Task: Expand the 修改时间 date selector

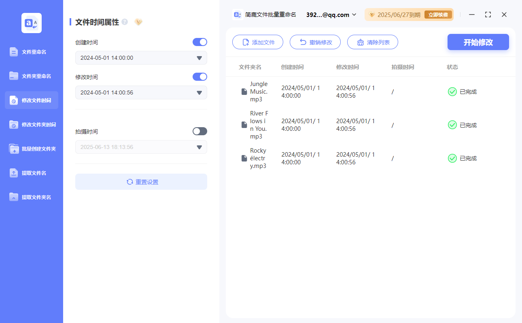Action: click(199, 92)
